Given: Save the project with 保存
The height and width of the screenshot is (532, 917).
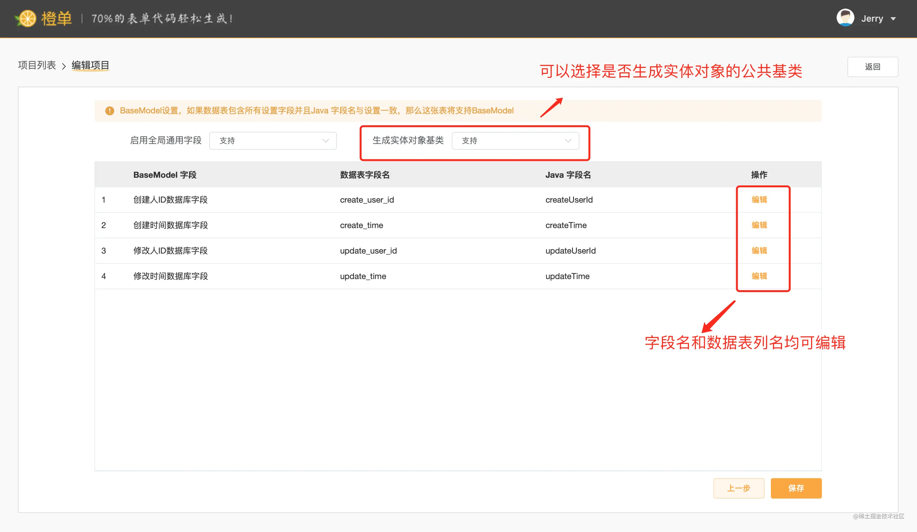Looking at the screenshot, I should (796, 488).
